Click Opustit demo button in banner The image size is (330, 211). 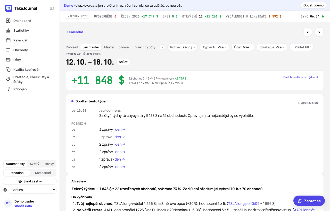tap(313, 5)
